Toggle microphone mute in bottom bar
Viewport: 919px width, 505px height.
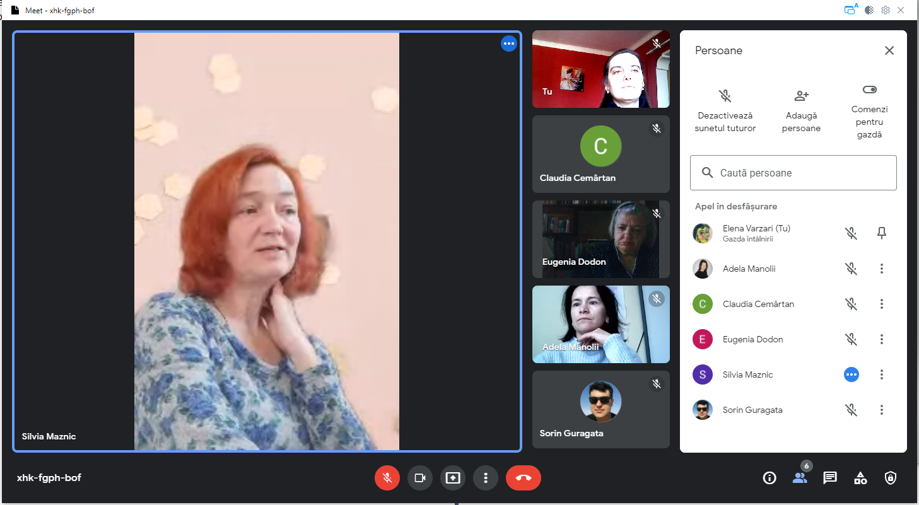click(x=387, y=478)
